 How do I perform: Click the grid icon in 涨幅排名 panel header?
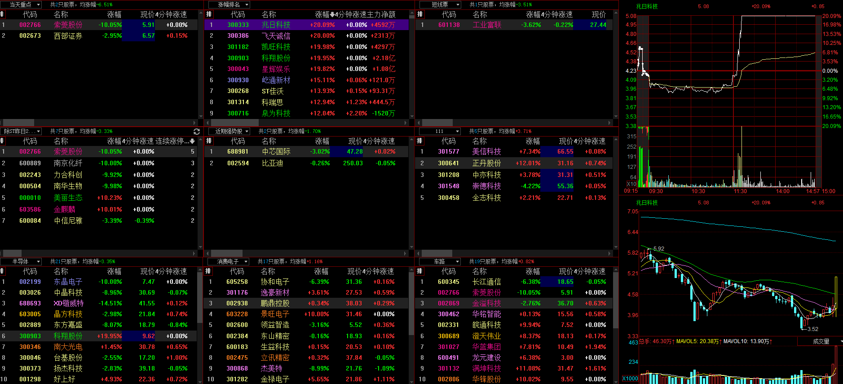208,14
